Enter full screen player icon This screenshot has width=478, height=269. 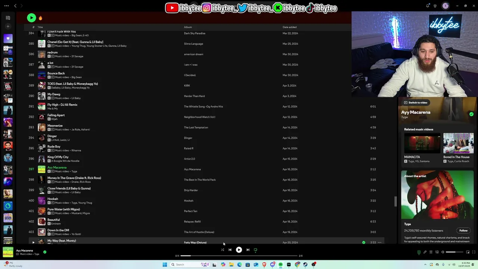(474, 252)
